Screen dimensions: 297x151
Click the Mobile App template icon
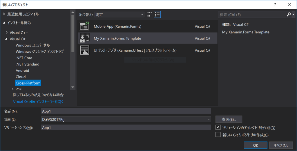click(84, 26)
